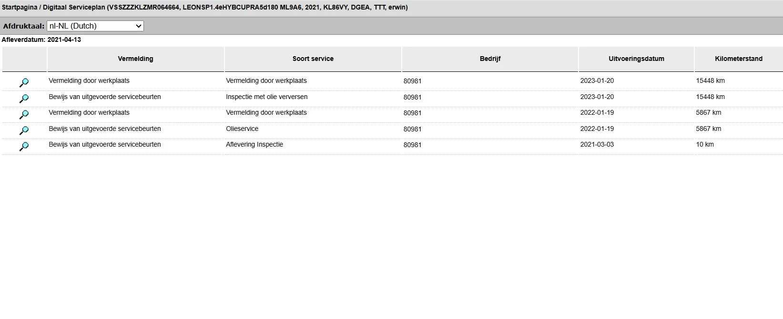The image size is (783, 319).
Task: Select the Olieservice service type cell
Action: click(242, 129)
